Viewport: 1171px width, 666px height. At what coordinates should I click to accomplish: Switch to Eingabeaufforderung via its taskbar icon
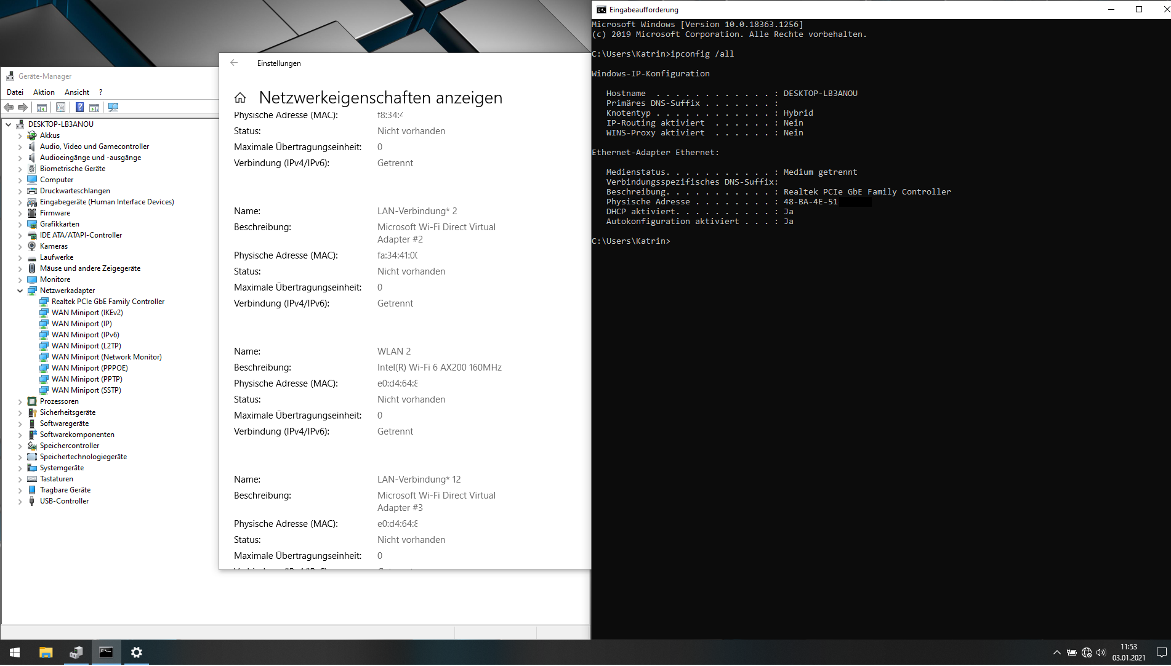point(107,652)
